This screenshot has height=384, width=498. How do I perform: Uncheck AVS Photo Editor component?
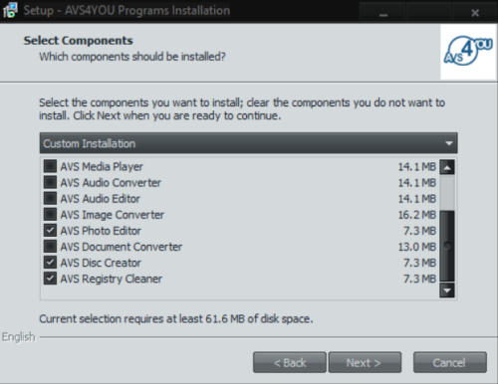tap(50, 230)
